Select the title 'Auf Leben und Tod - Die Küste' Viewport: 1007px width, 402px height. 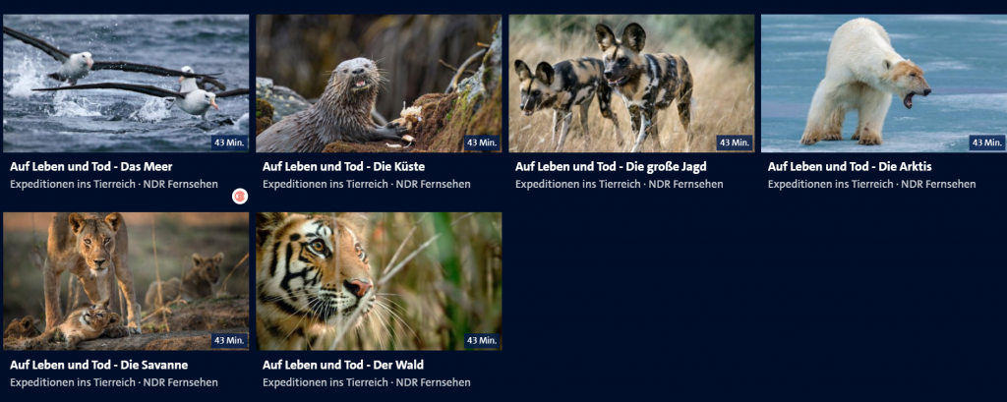tap(343, 167)
